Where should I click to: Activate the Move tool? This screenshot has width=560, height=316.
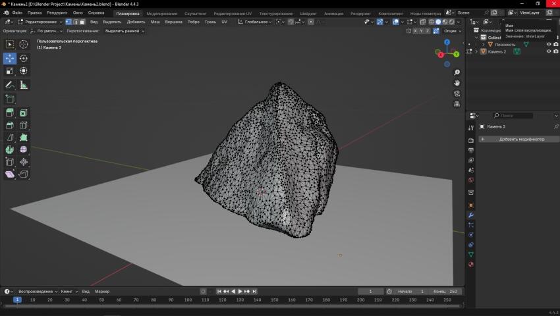click(x=10, y=58)
